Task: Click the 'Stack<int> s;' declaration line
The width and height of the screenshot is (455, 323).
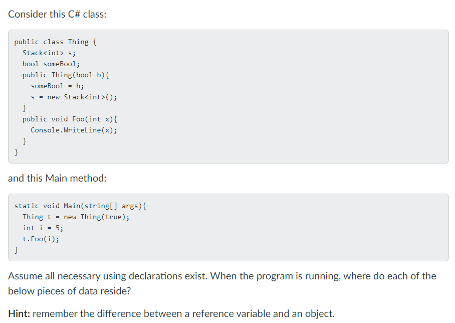Action: pyautogui.click(x=49, y=53)
